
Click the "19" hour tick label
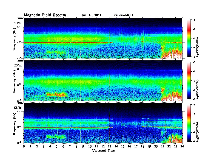pos(149,147)
